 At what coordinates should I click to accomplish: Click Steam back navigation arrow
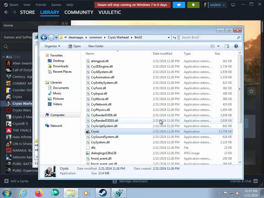pyautogui.click(x=6, y=12)
